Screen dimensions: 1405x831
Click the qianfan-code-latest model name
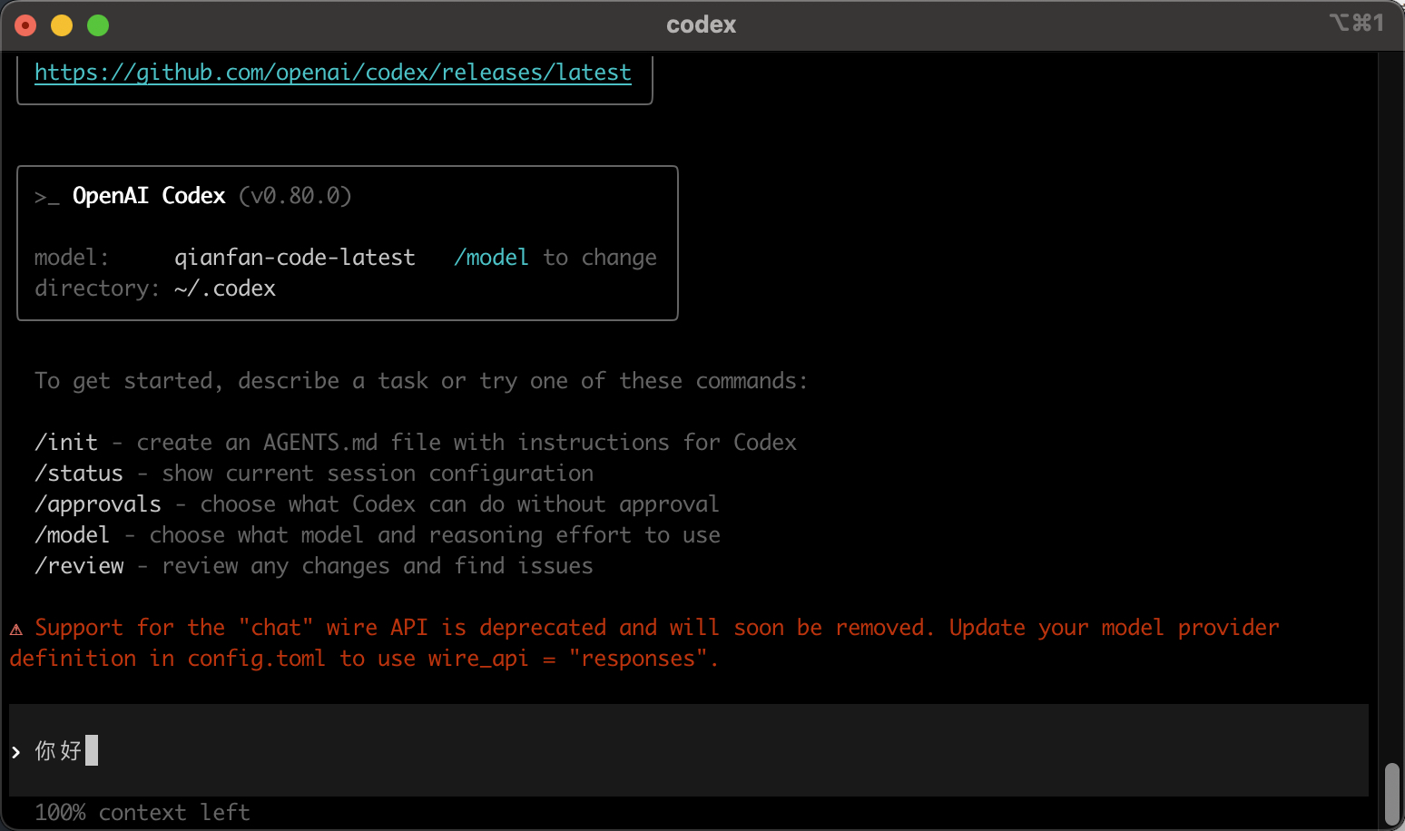(x=295, y=258)
